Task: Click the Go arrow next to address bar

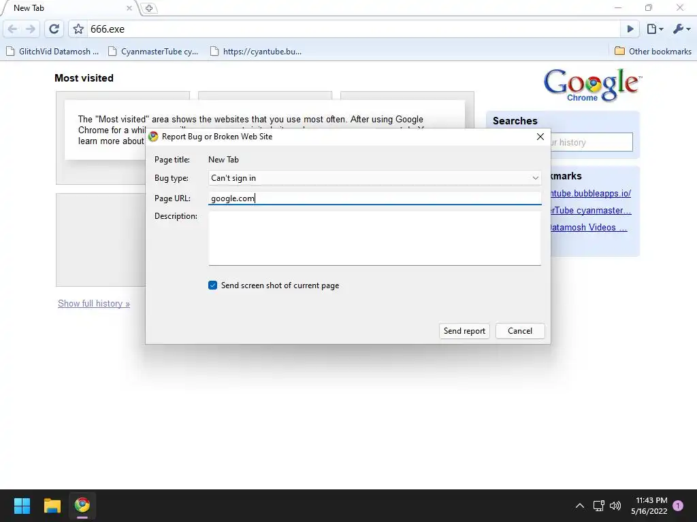Action: click(x=630, y=29)
